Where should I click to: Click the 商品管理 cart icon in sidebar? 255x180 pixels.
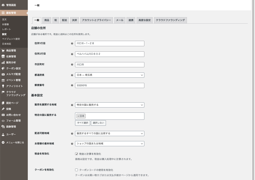(3, 51)
